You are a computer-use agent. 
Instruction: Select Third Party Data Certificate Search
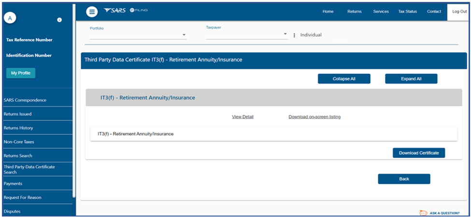(29, 169)
